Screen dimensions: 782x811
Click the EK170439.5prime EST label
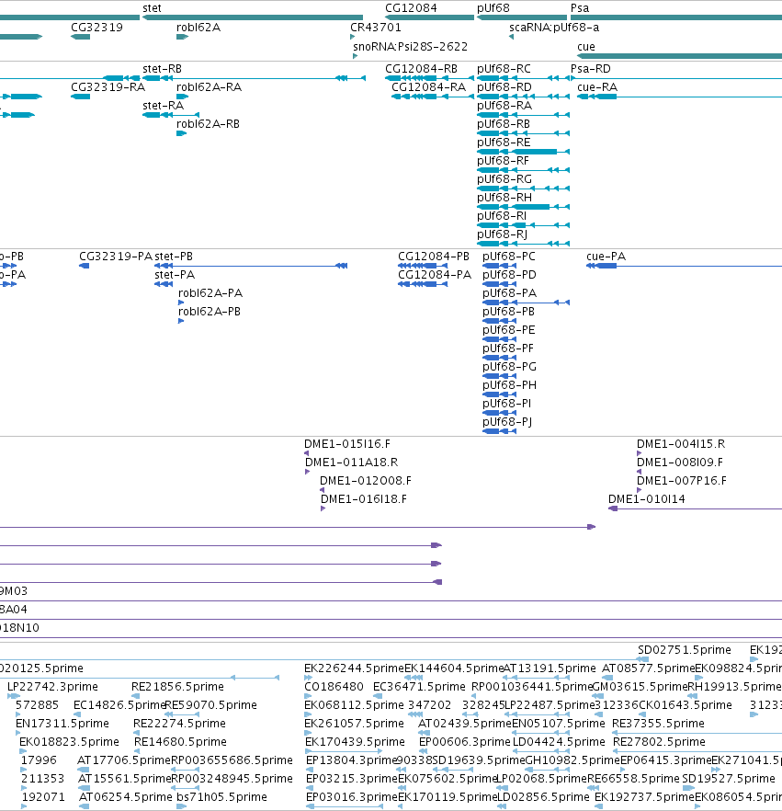(x=355, y=742)
